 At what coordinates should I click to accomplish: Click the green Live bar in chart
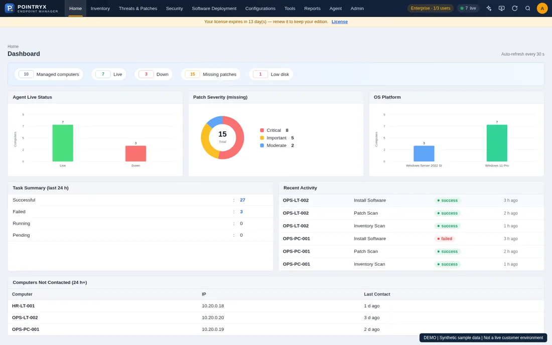[63, 143]
